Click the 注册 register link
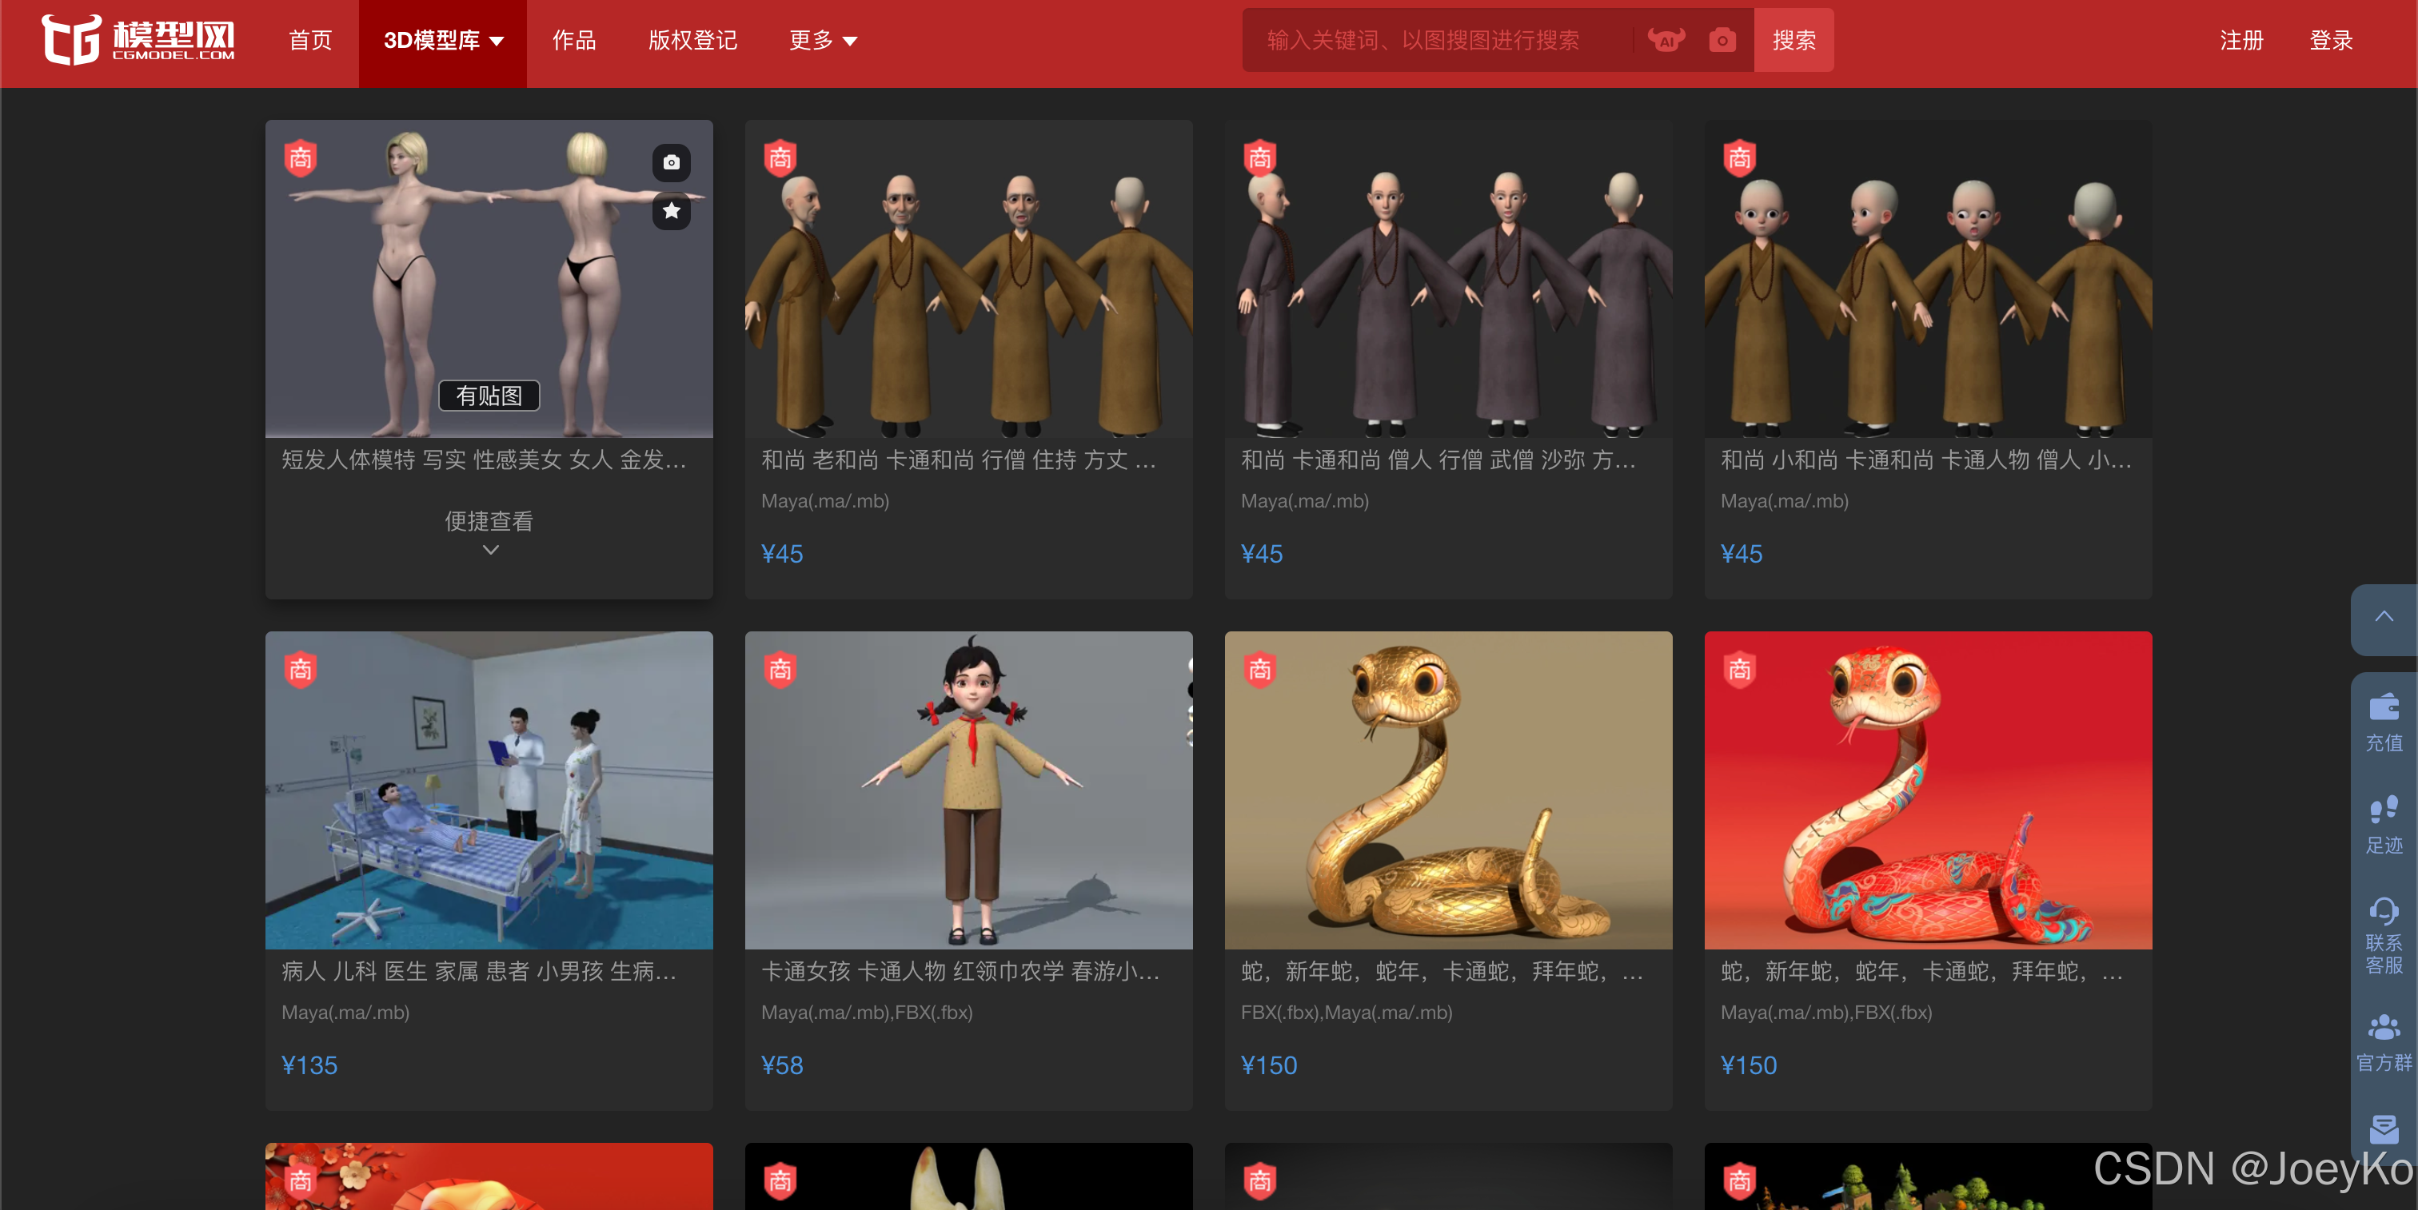Image resolution: width=2418 pixels, height=1210 pixels. pyautogui.click(x=2241, y=40)
